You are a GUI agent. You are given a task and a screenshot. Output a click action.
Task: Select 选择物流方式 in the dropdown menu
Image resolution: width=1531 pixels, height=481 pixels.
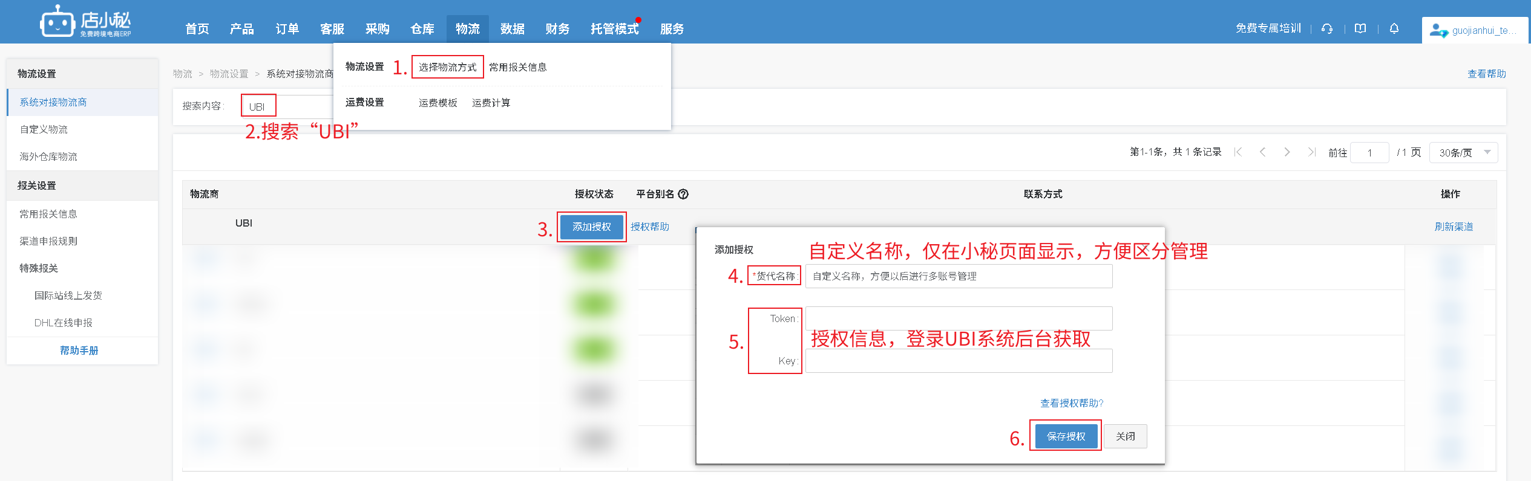point(447,67)
